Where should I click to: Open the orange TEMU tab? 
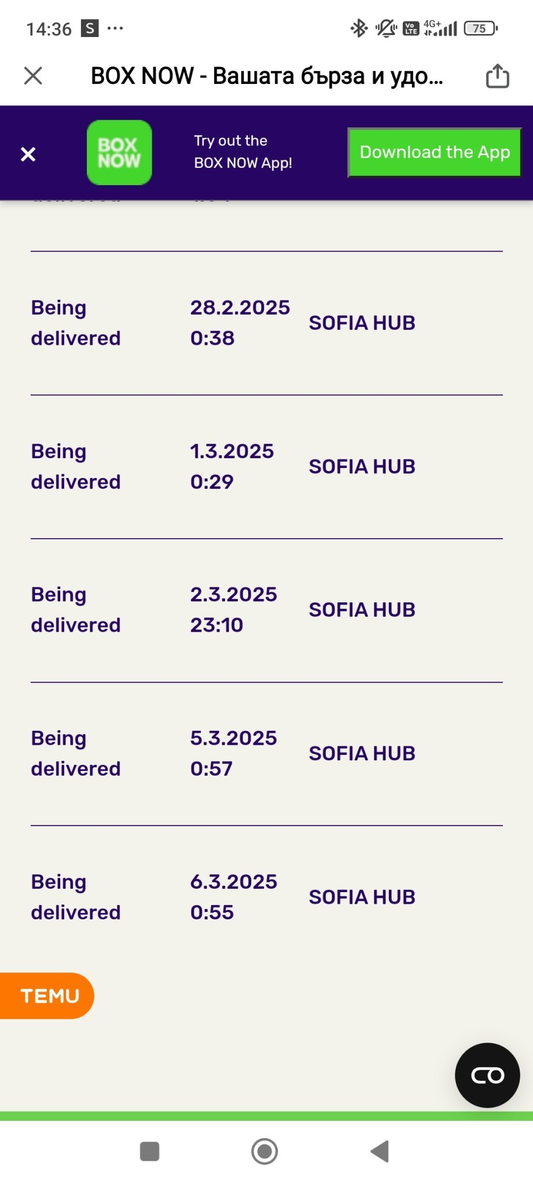(47, 995)
